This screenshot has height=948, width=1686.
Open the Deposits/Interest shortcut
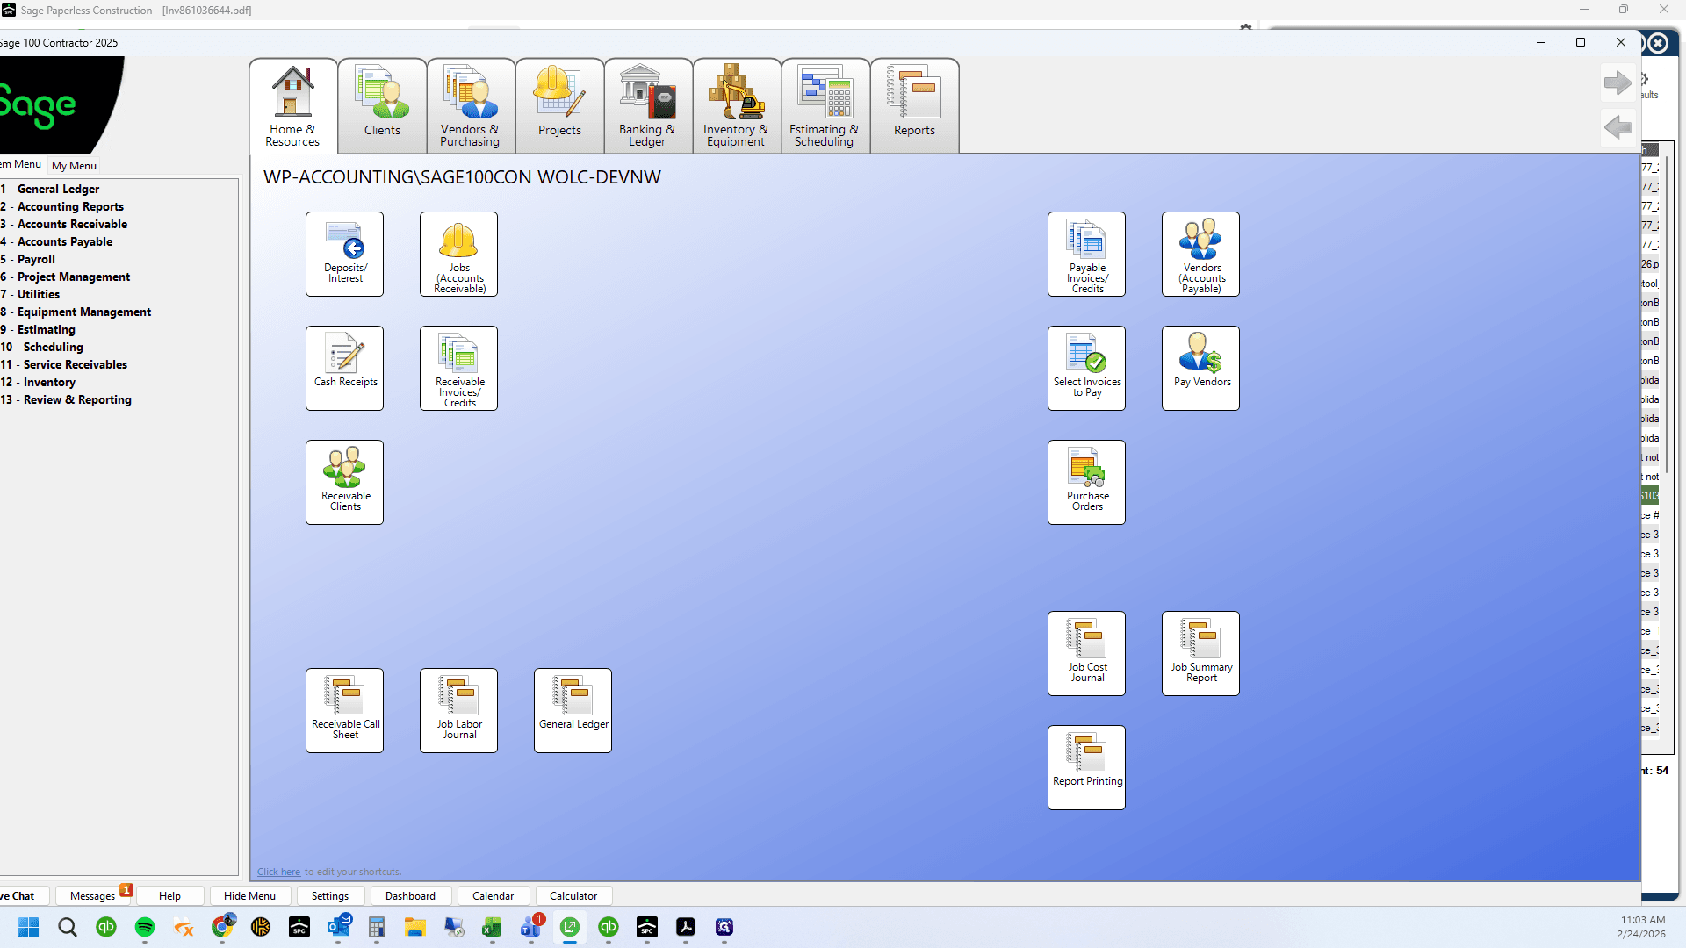344,254
